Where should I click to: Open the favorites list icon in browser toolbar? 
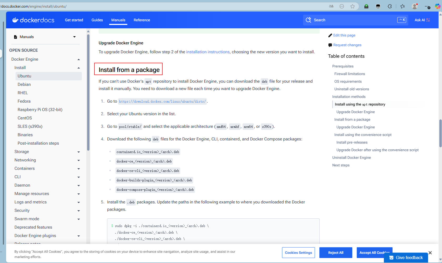(x=403, y=6)
